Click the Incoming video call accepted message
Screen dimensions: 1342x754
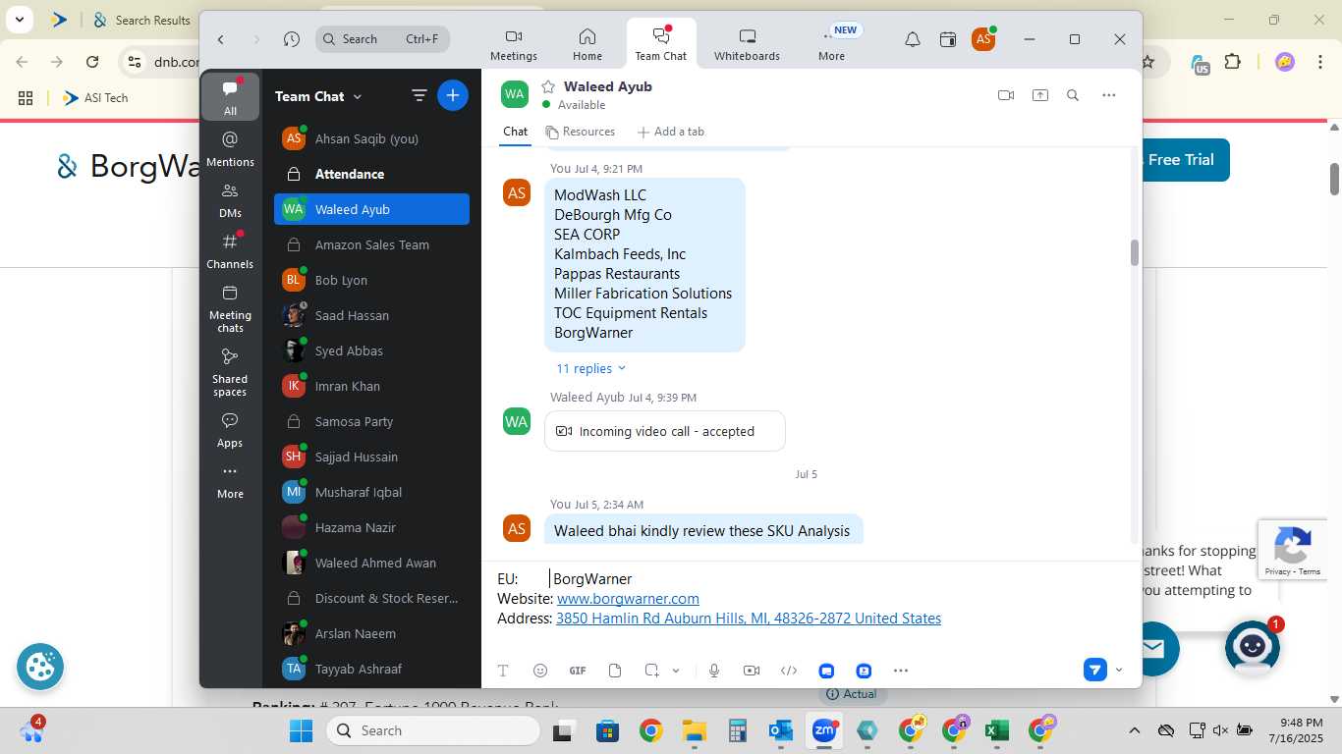tap(665, 431)
